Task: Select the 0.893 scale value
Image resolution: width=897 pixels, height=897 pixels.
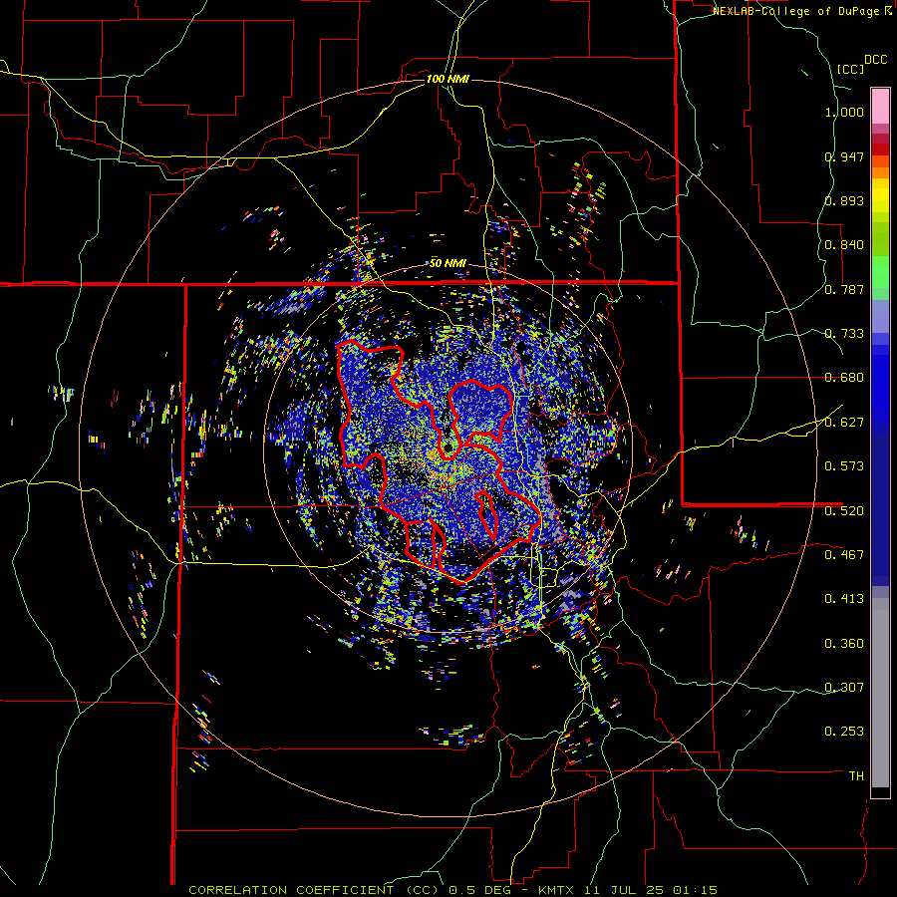Action: point(844,200)
